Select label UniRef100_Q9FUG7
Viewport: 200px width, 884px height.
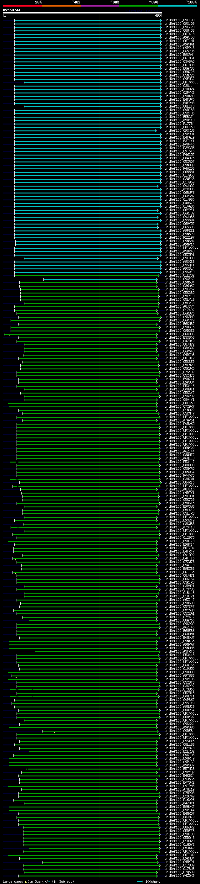(x=179, y=79)
